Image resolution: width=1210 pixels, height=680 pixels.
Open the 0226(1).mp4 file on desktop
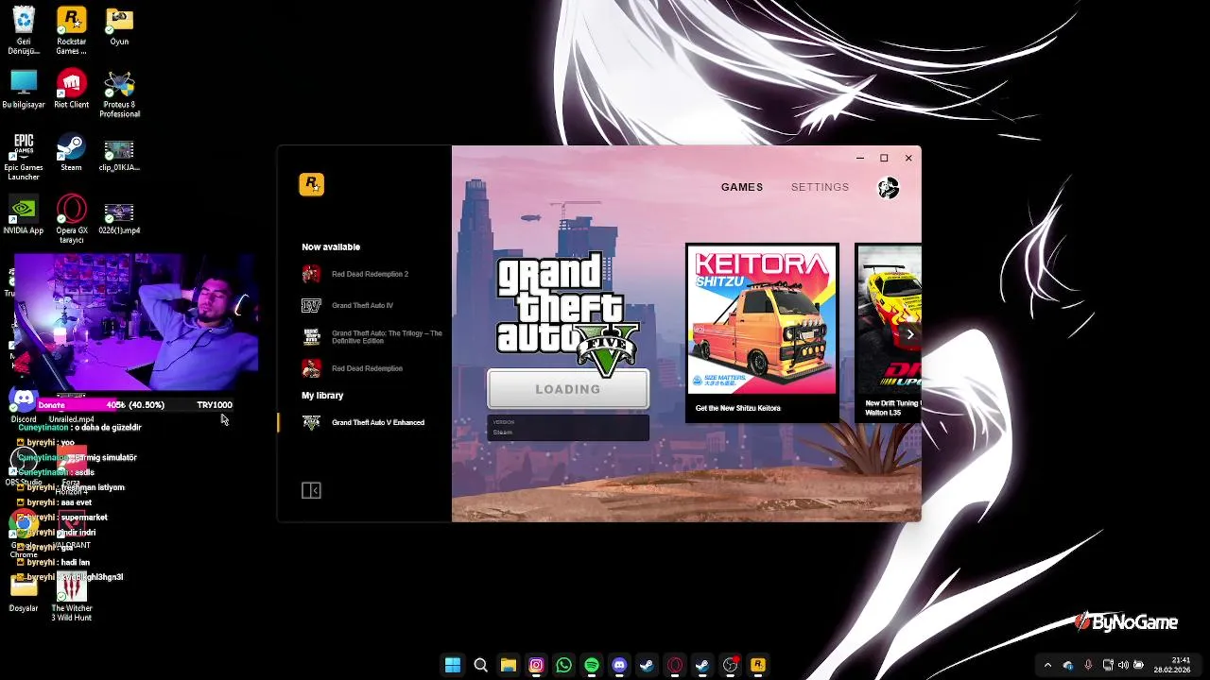pos(119,218)
